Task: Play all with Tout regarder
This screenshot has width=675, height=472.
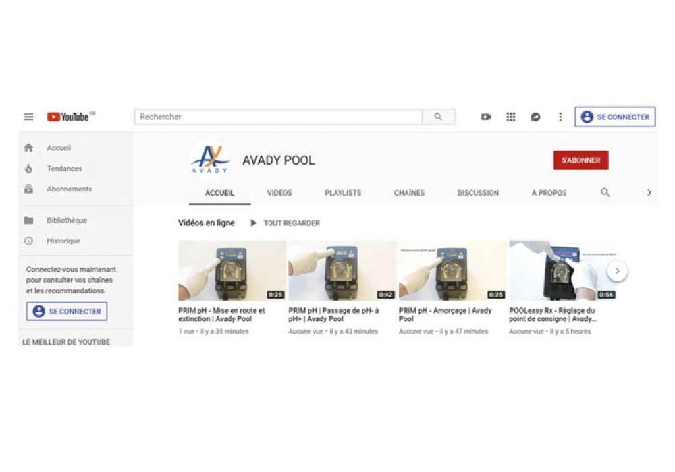Action: pos(285,223)
